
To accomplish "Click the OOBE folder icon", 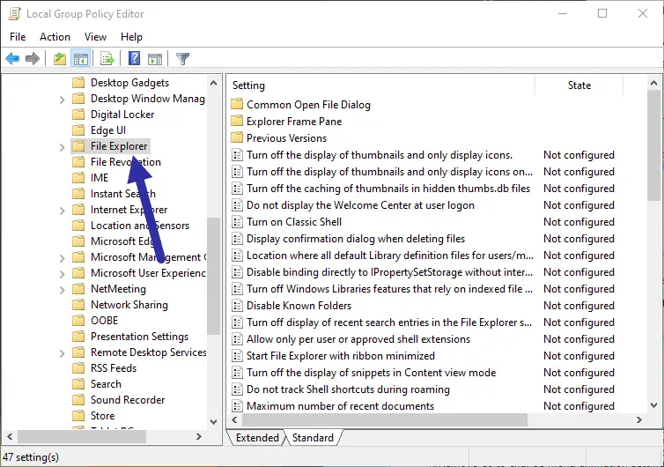I will (78, 321).
